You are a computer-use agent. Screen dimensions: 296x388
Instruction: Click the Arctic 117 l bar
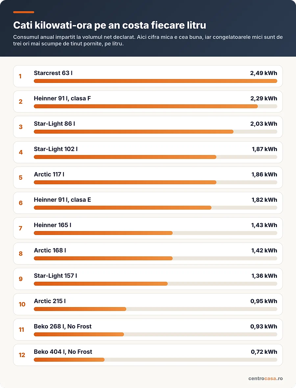click(155, 182)
